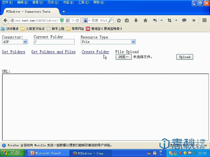Open the Windows 开始 Start button
Image resolution: width=210 pixels, height=157 pixels.
click(13, 153)
